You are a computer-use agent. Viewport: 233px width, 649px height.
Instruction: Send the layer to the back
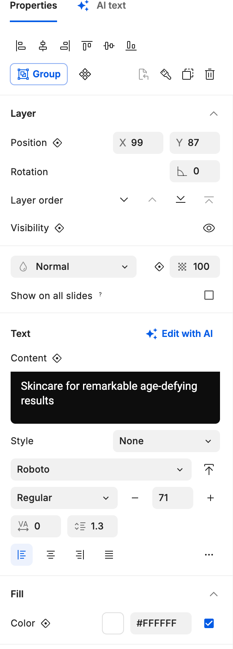tap(181, 200)
